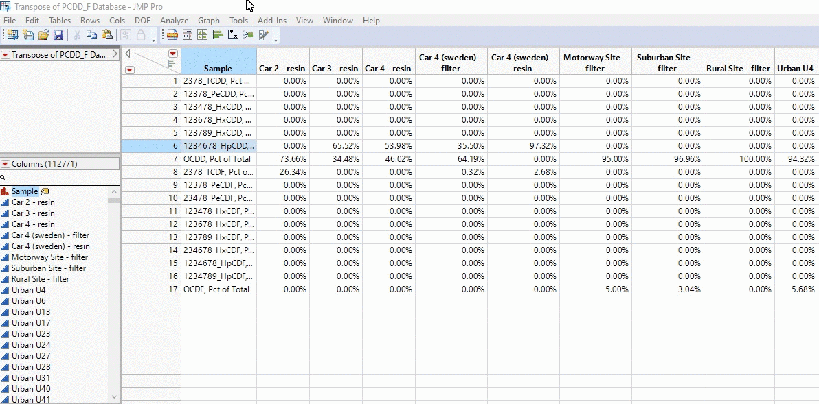Viewport: 819px width, 404px height.
Task: Select Car 4 (sweden) - resin in columns list
Action: point(51,246)
